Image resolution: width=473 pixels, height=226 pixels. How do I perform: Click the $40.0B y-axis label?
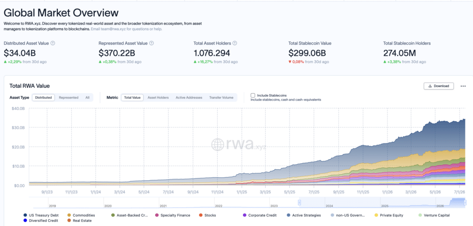click(18, 108)
